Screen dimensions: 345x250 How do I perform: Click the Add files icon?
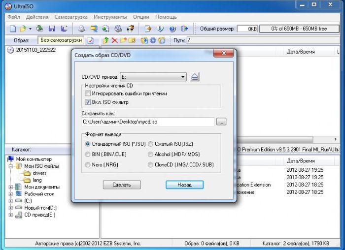[x=144, y=40]
